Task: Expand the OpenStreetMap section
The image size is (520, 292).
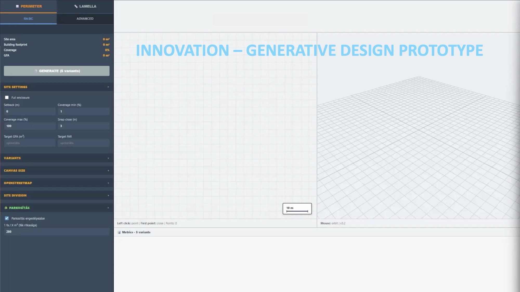Action: tap(108, 183)
